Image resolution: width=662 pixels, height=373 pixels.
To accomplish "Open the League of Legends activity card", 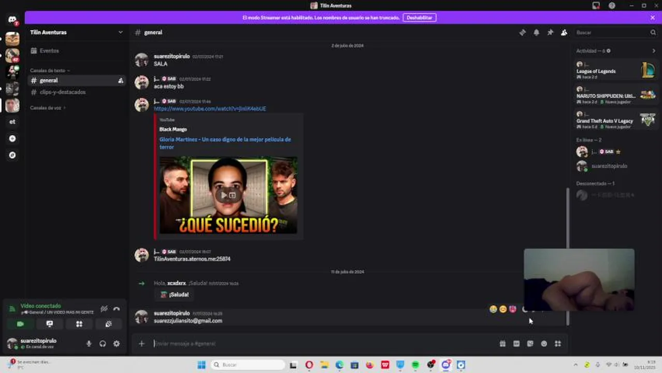I will tap(616, 70).
